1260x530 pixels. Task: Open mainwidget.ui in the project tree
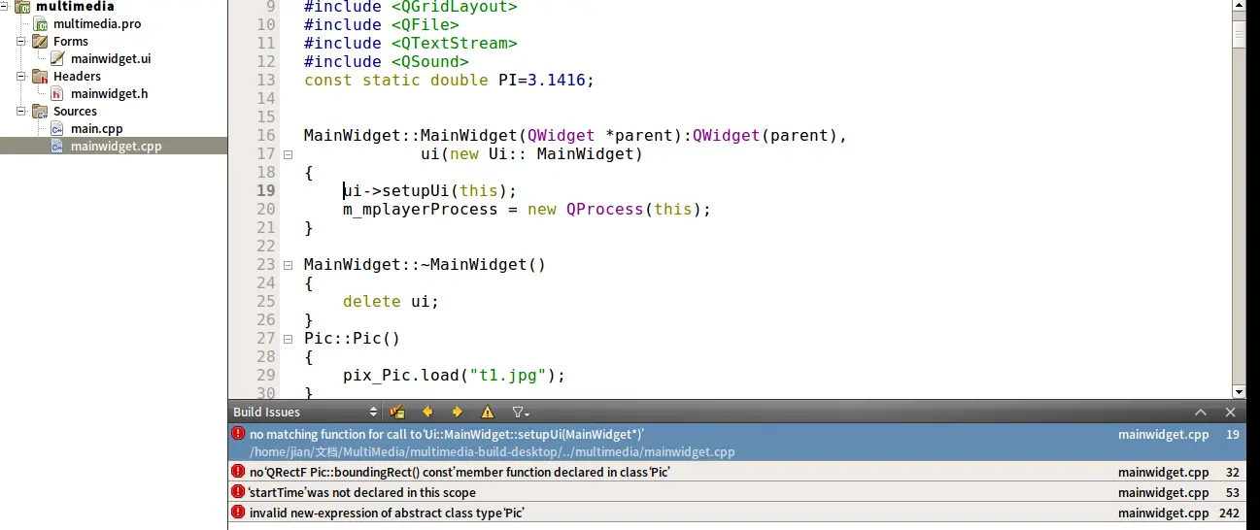click(x=111, y=58)
